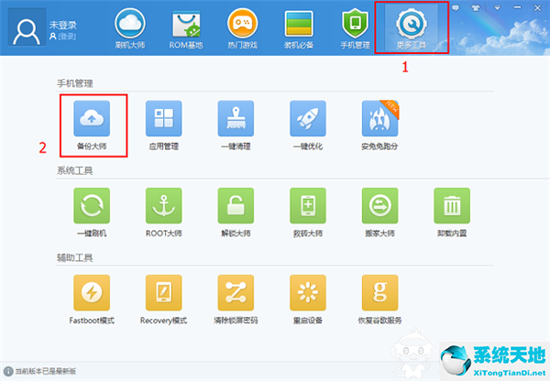Launch 搬家大师 transfer tool

tap(379, 212)
